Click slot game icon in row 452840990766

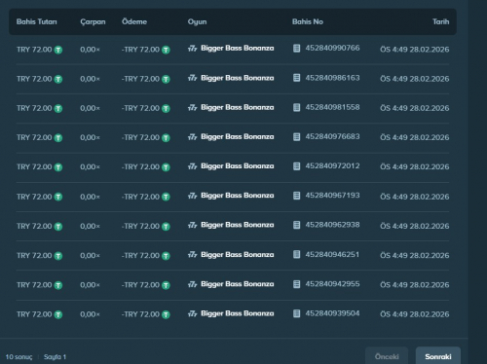point(193,49)
